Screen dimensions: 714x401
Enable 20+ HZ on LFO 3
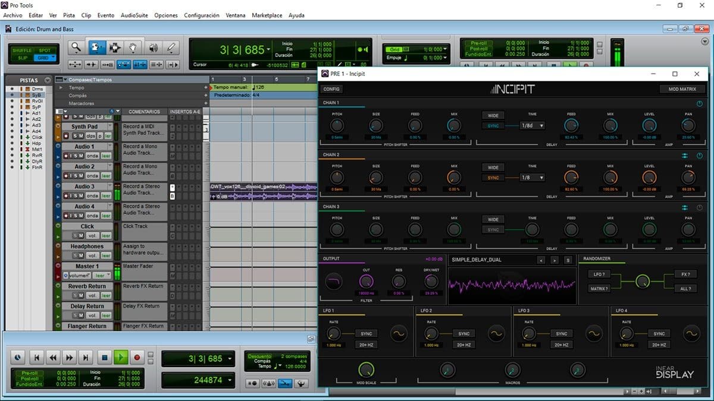click(561, 345)
